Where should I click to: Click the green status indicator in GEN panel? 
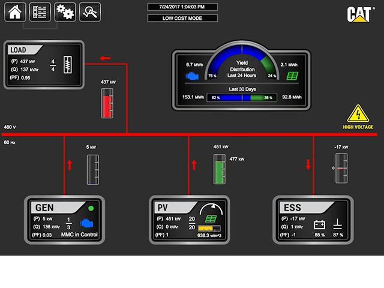(x=91, y=208)
